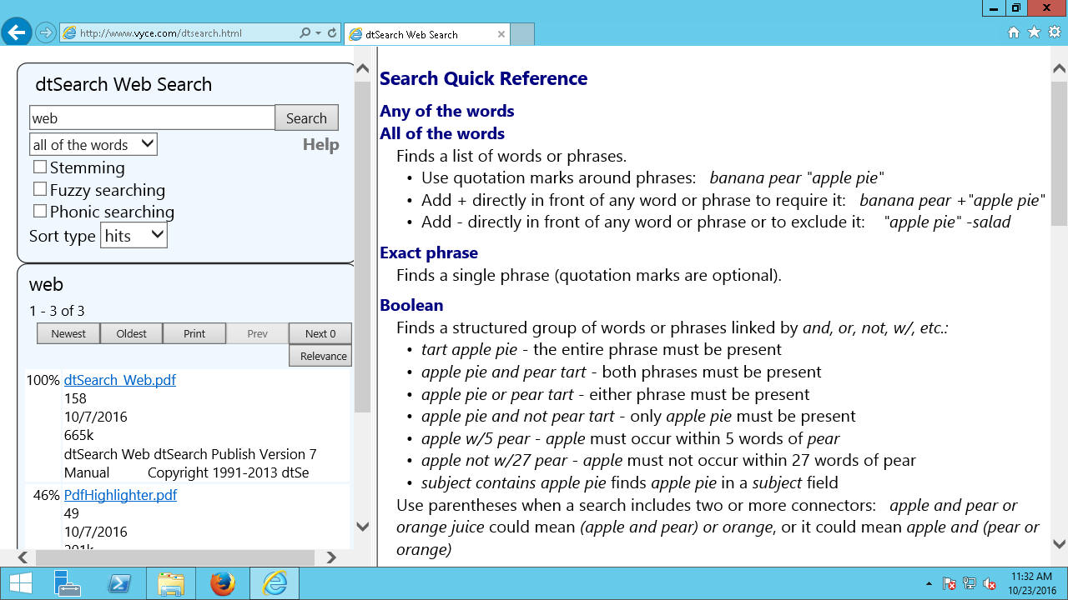Click the '46%' score of second result

click(47, 495)
